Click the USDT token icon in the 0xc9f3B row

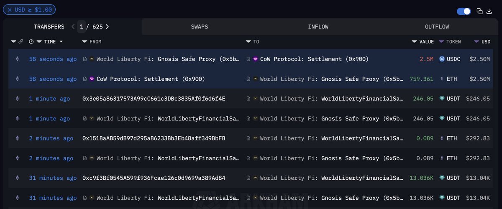point(442,178)
